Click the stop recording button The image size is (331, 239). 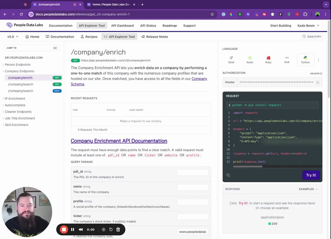[64, 229]
